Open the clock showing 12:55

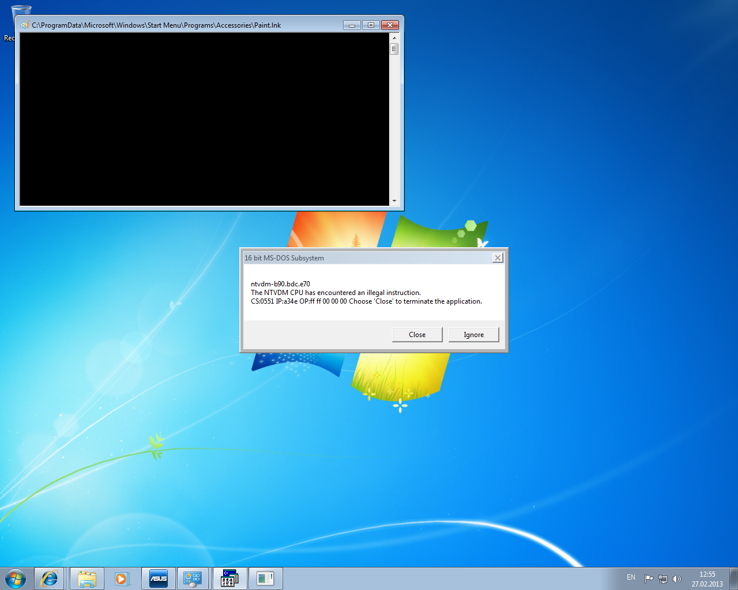707,578
